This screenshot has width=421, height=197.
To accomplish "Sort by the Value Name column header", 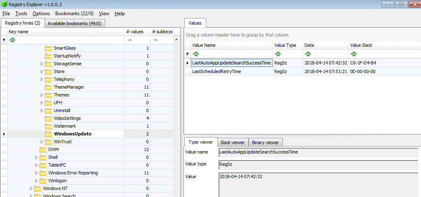I will tap(231, 46).
